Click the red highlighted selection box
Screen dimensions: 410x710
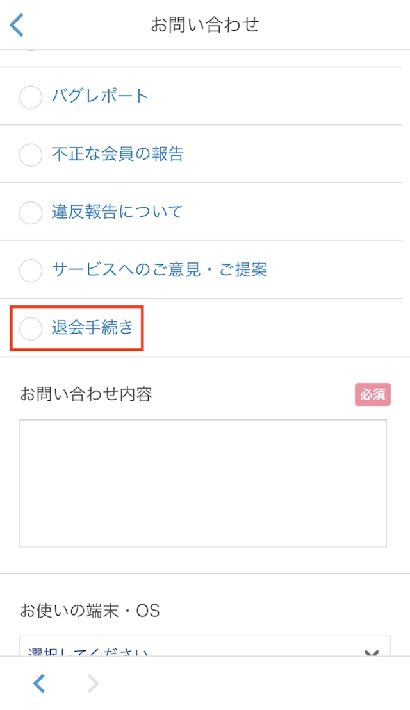[x=76, y=328]
